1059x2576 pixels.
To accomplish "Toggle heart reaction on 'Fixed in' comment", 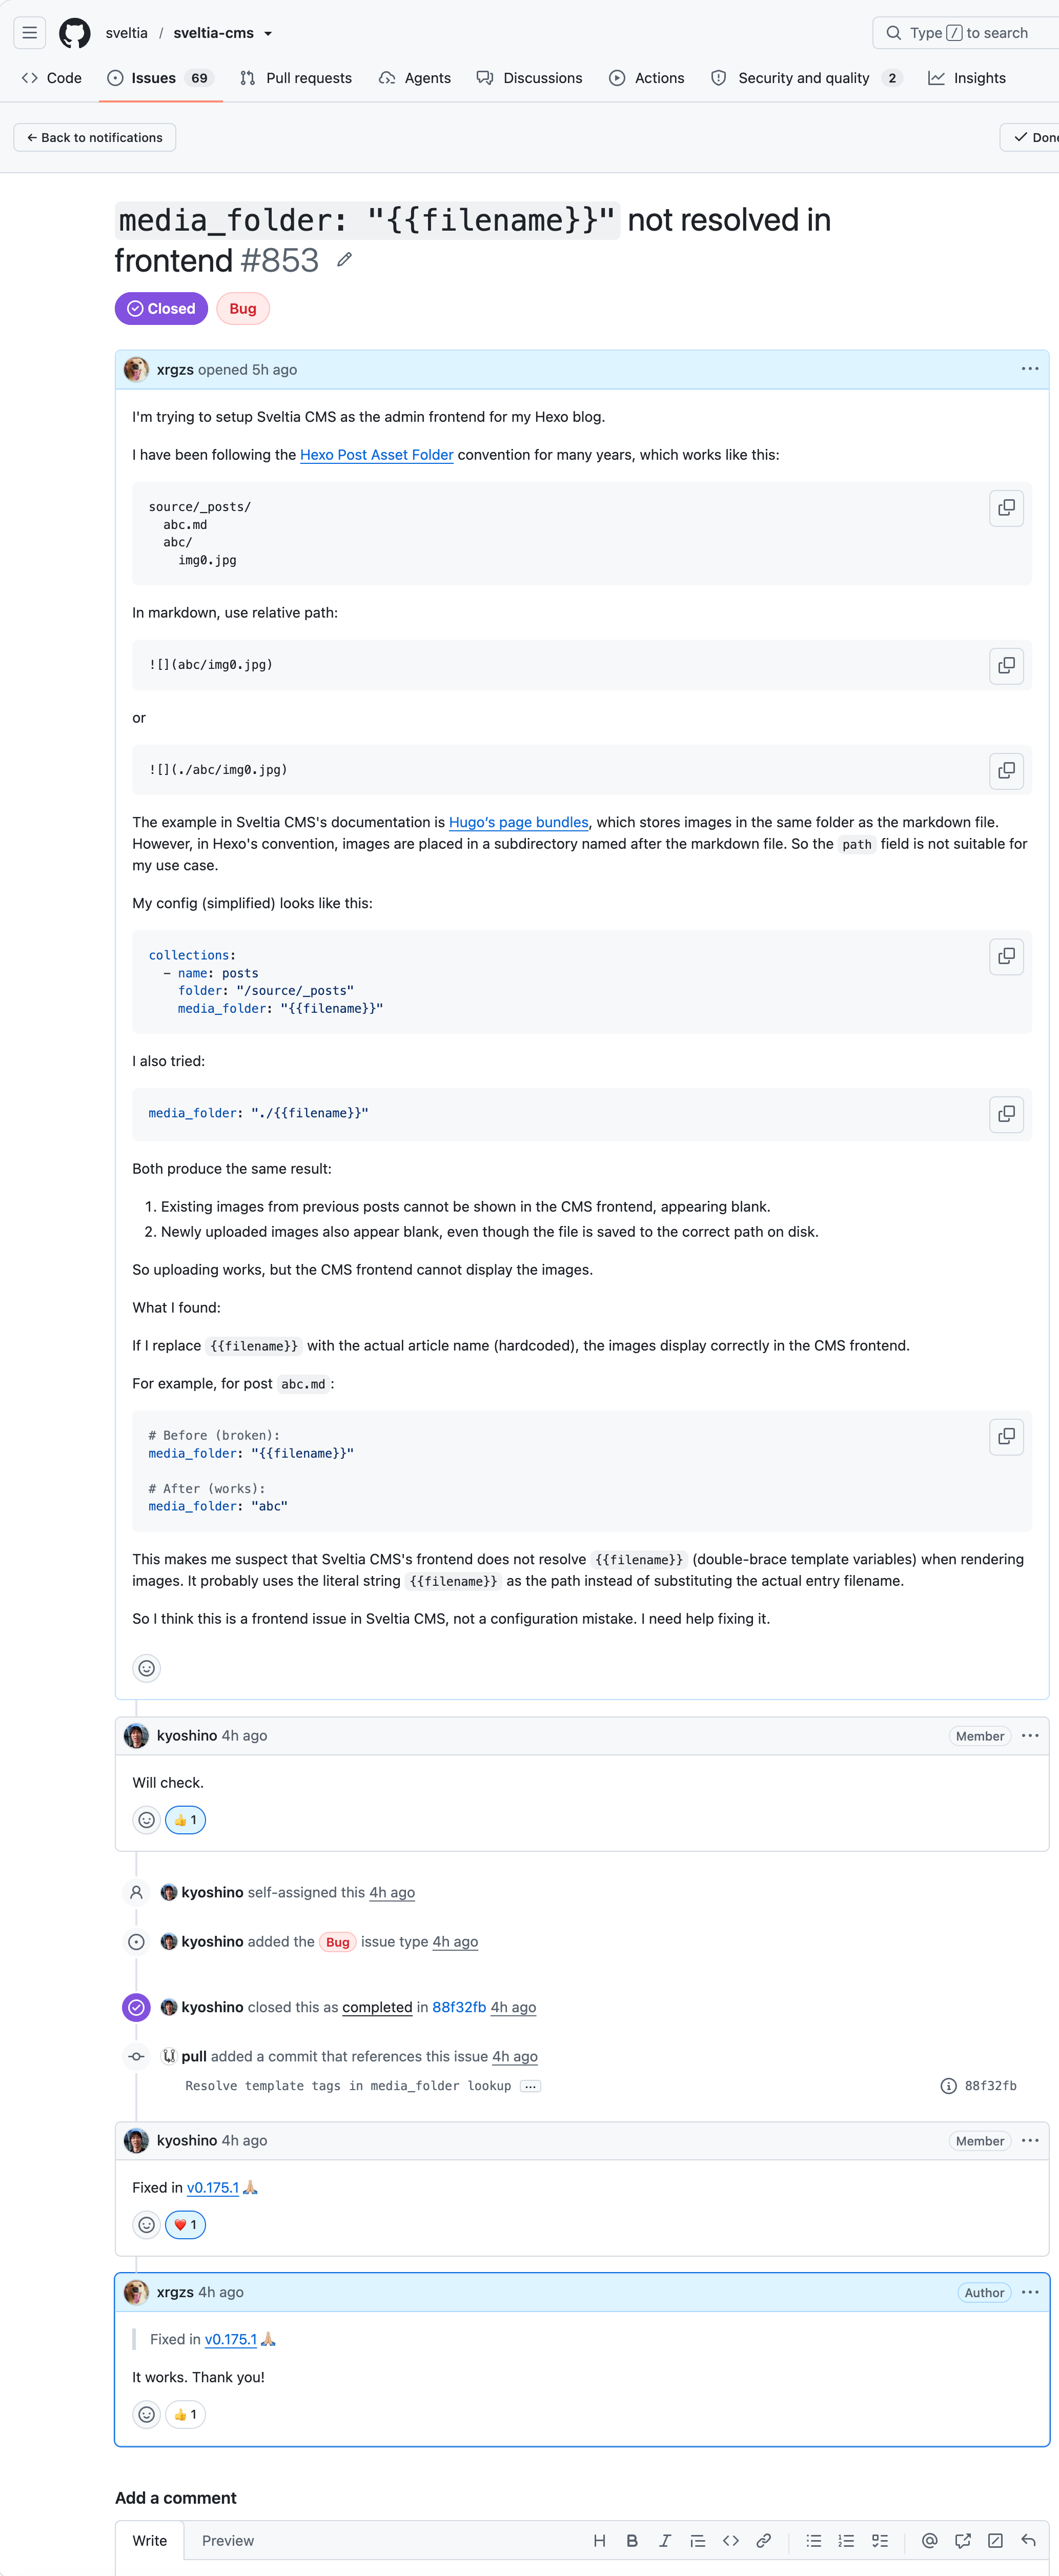I will 185,2225.
